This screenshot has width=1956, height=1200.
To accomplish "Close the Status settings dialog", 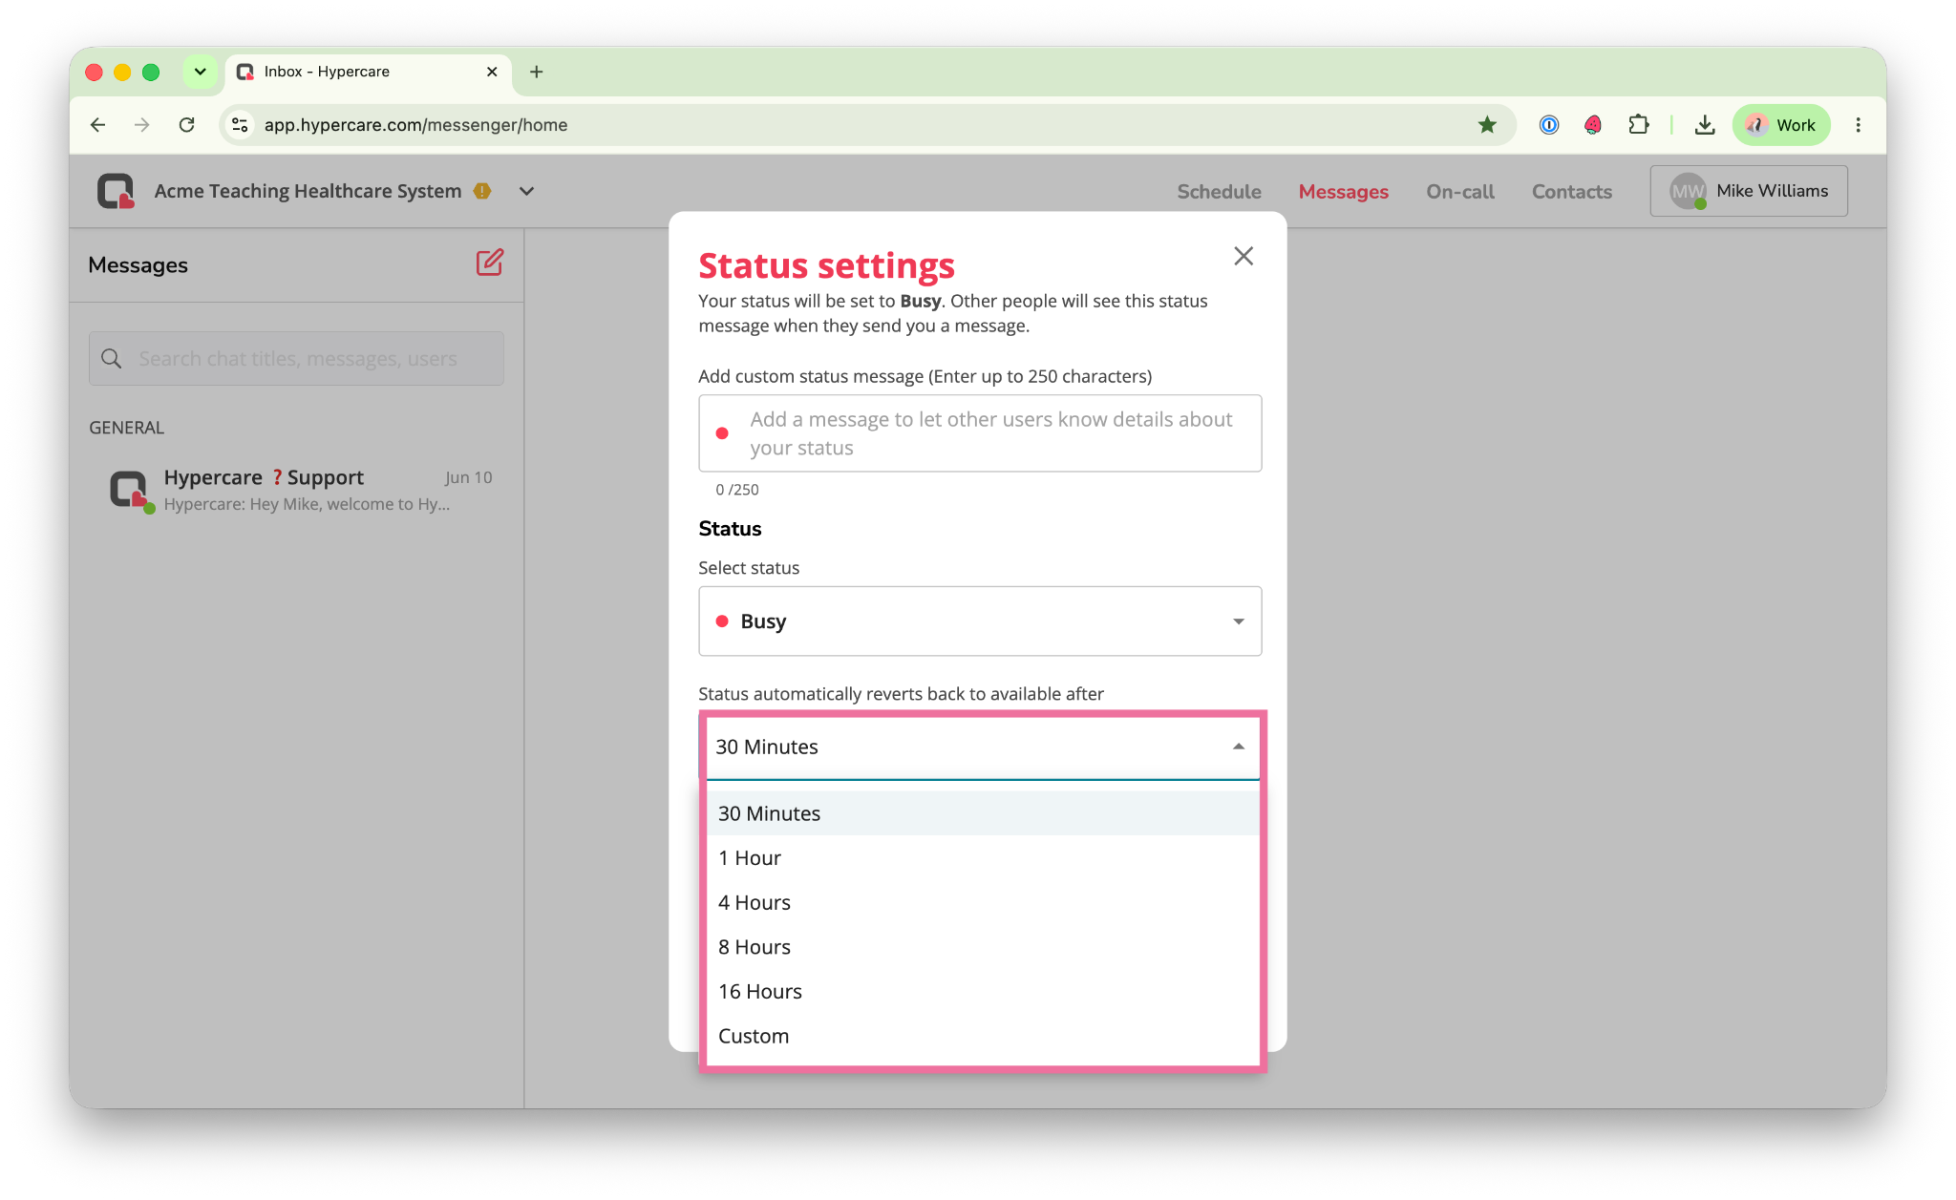I will 1243,256.
